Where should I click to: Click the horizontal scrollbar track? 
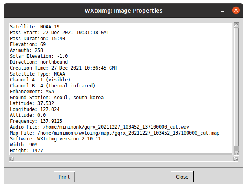(124, 159)
